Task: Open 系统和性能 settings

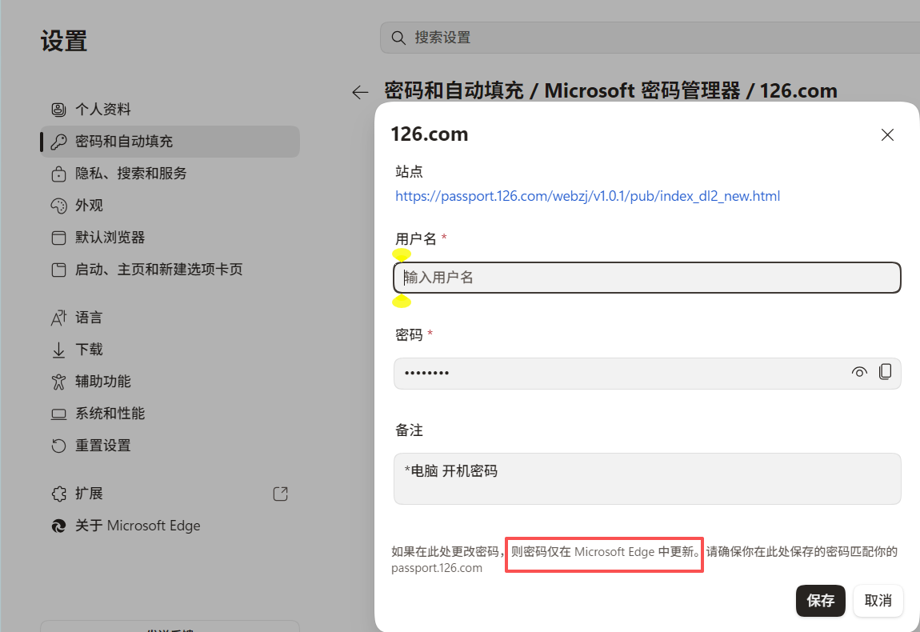Action: pos(170,414)
